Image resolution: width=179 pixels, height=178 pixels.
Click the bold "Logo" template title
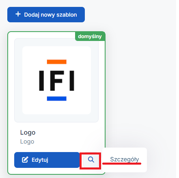(28, 133)
